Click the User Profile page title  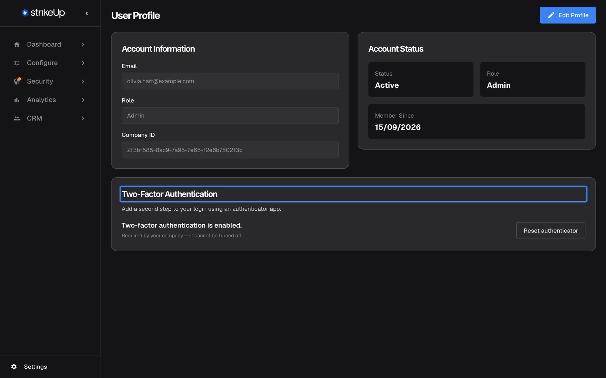tap(135, 15)
